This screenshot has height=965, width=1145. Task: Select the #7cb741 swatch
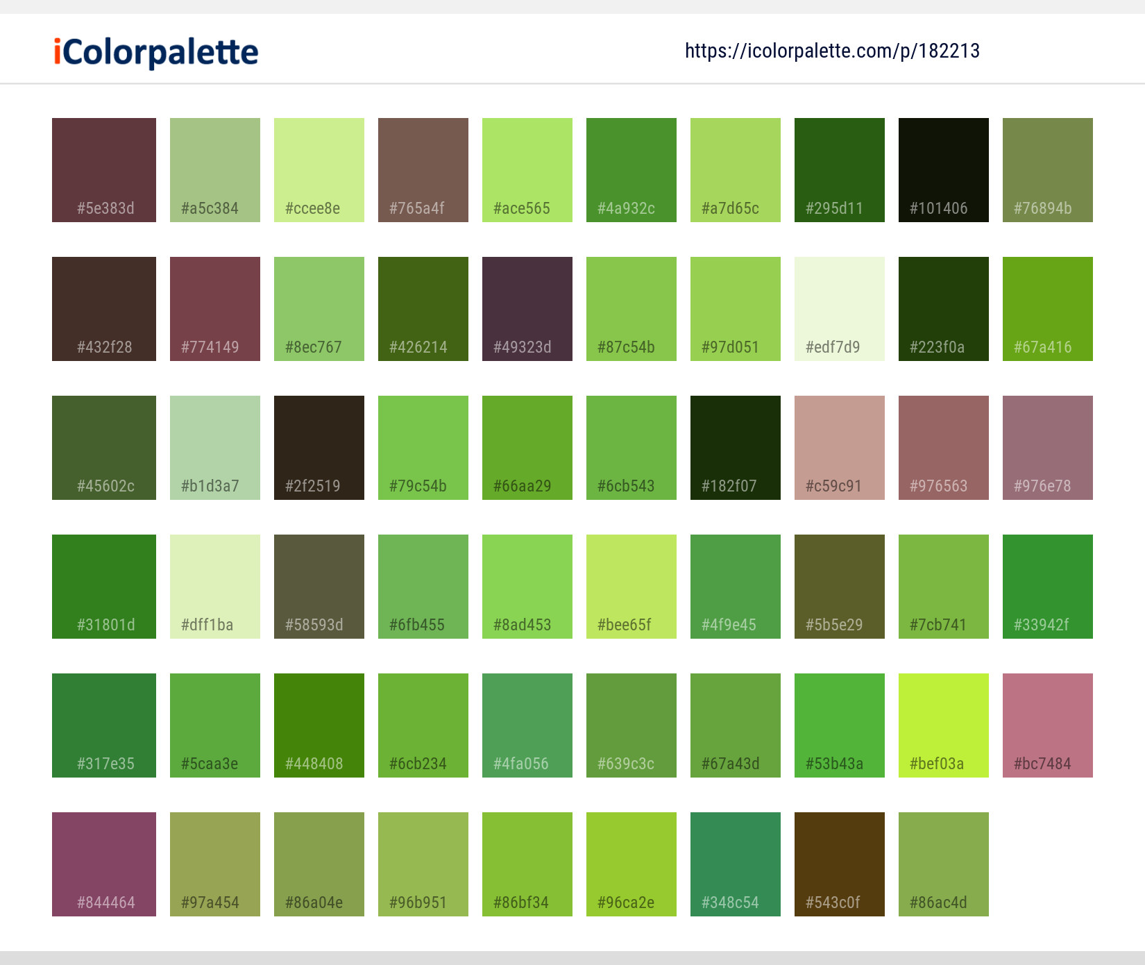point(944,587)
